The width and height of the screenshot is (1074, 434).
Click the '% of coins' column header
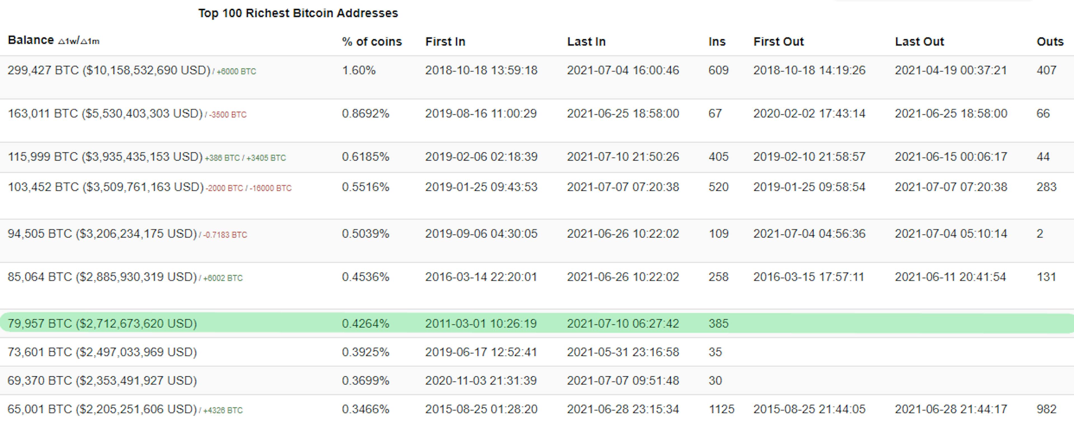click(x=372, y=42)
